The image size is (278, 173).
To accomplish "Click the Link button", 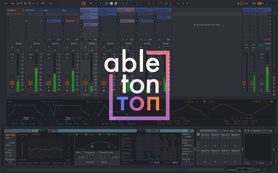I will [x=5, y=3].
